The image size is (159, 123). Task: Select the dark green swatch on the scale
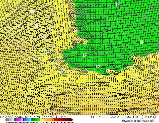click(32, 120)
